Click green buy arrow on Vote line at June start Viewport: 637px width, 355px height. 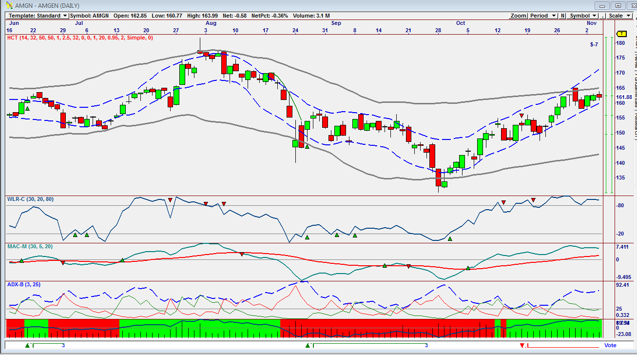pyautogui.click(x=28, y=346)
